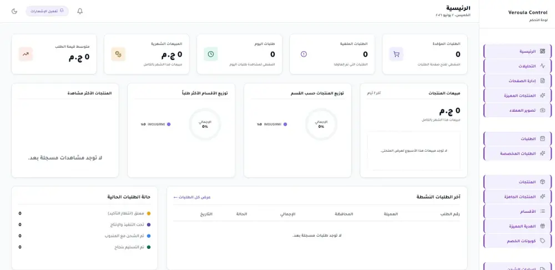Click the sparkle icon beside الطلبات المخصصة

[543, 153]
